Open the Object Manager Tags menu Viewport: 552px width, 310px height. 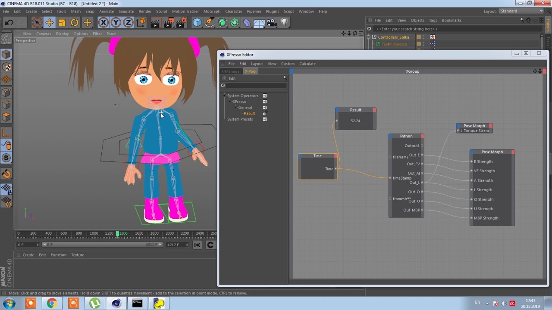click(433, 20)
